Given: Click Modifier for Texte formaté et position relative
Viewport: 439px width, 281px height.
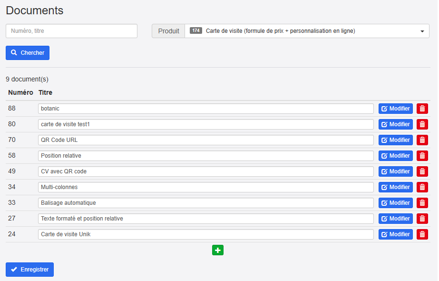Looking at the screenshot, I should pos(395,219).
